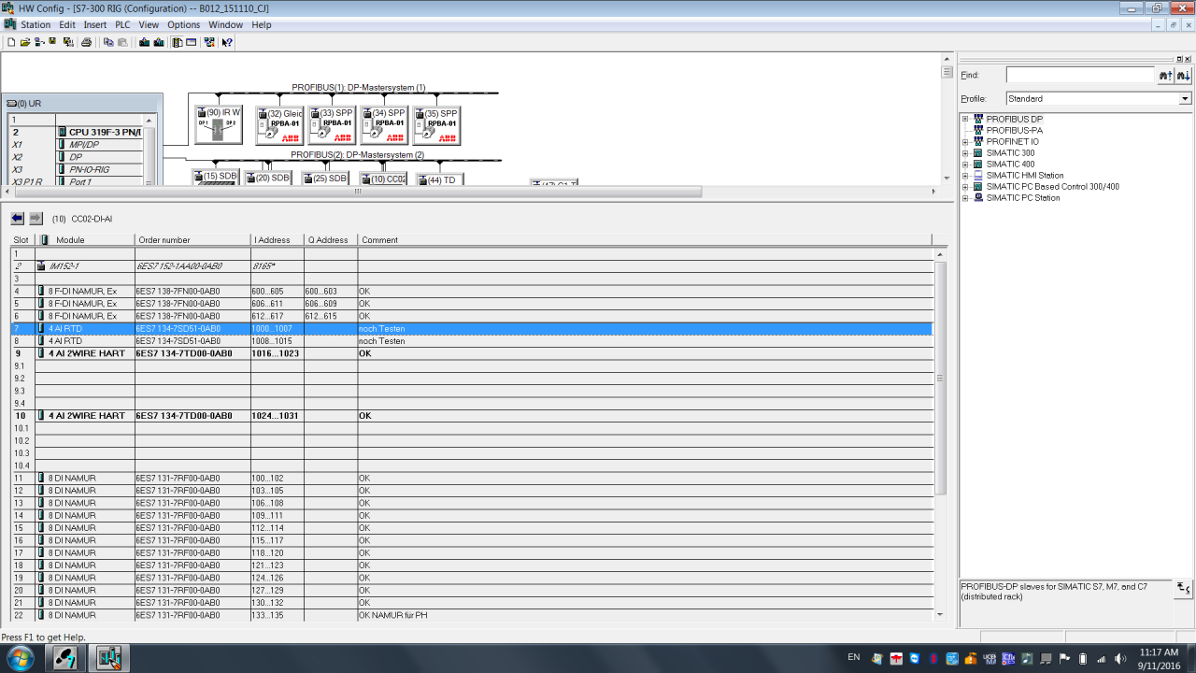Select slave (44) TD on PROFIBUS(2)
The width and height of the screenshot is (1196, 673).
point(440,179)
